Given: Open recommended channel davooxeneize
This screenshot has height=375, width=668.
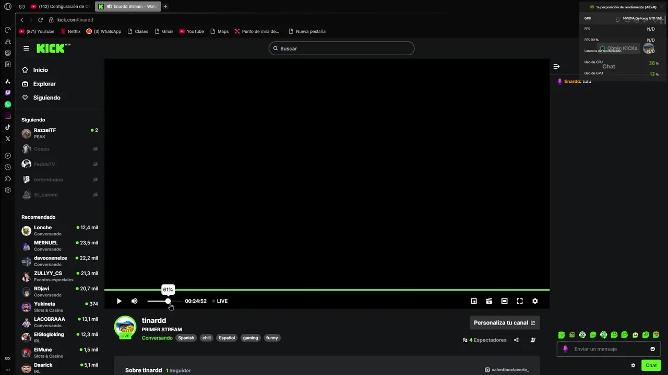Looking at the screenshot, I should pos(59,261).
